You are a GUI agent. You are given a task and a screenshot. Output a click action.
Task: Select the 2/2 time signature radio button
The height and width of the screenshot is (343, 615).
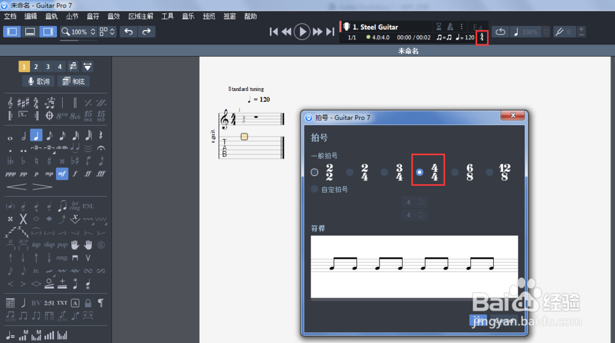(314, 172)
